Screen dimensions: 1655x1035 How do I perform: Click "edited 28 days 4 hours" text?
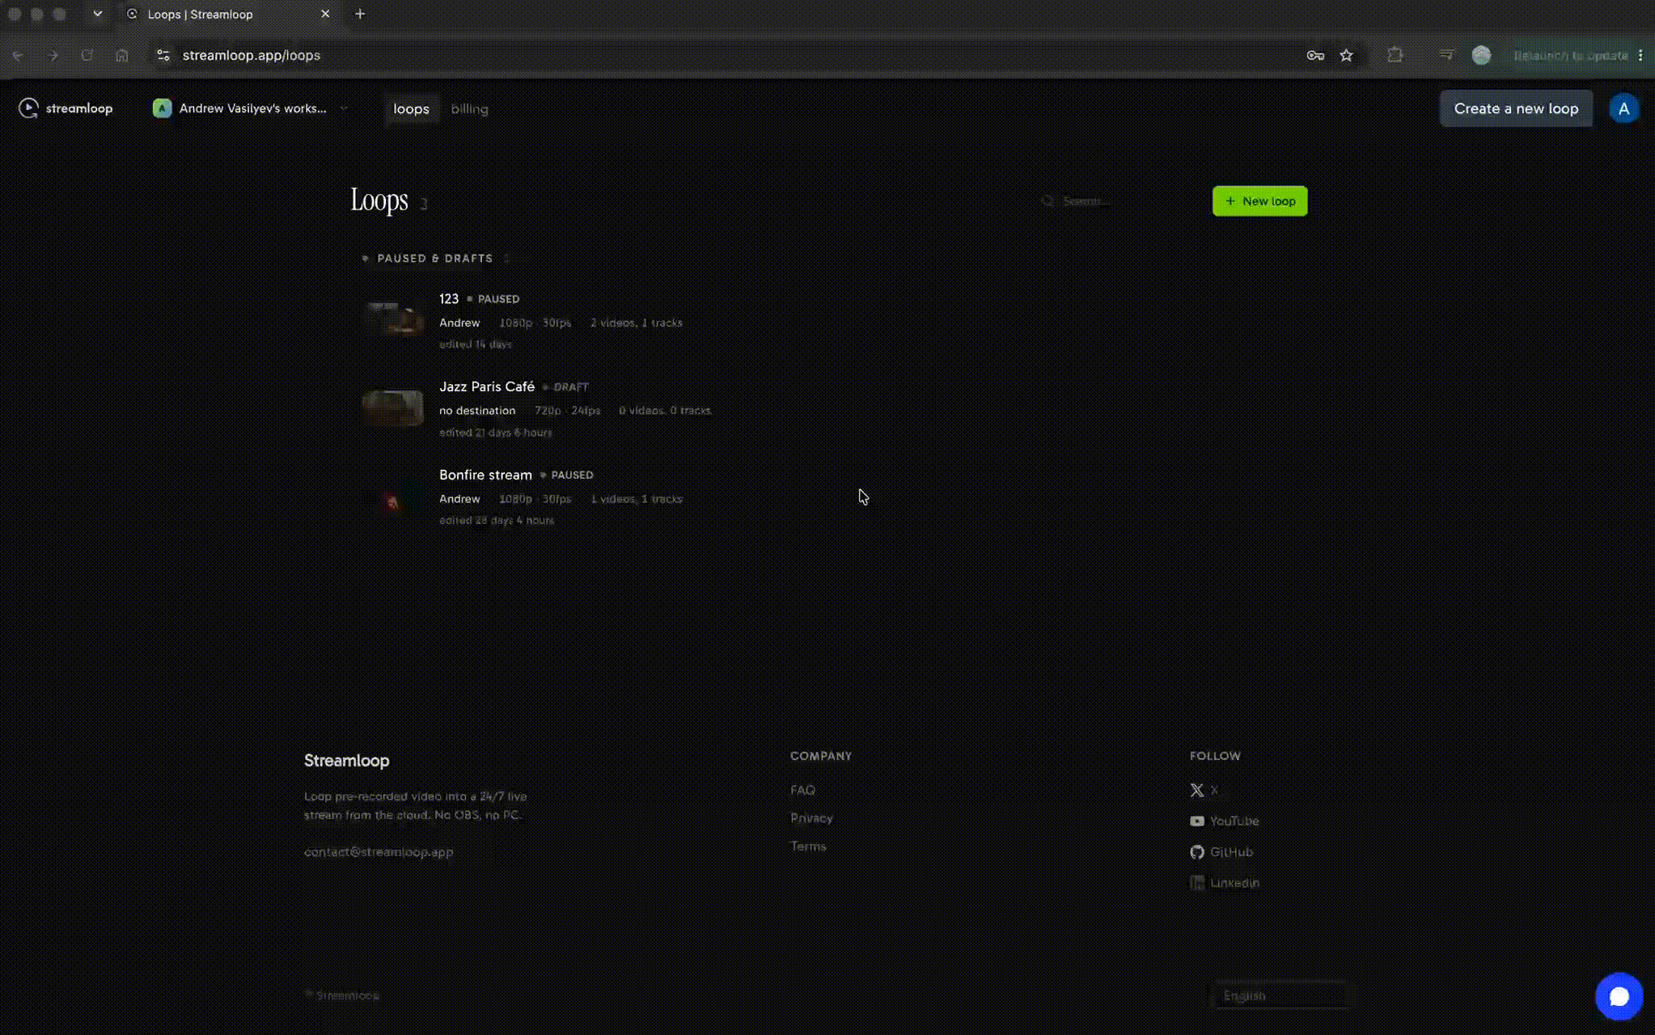coord(497,520)
